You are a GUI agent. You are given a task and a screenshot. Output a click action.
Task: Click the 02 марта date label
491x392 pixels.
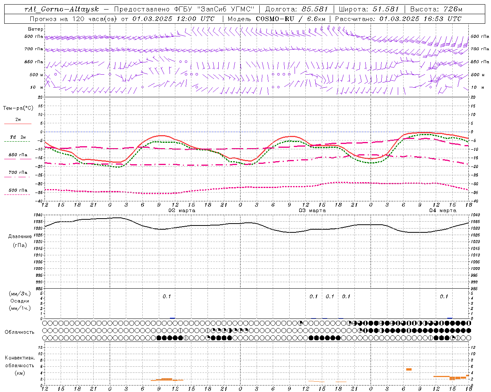[182, 211]
